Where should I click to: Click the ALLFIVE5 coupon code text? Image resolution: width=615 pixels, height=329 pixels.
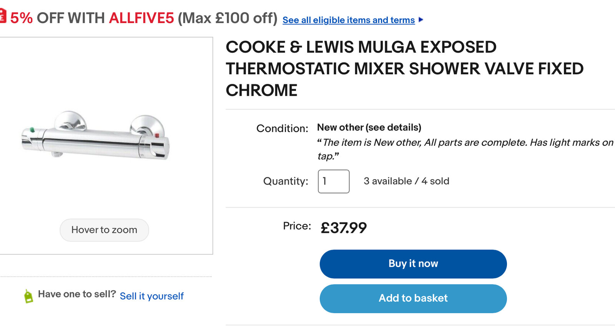tap(141, 18)
